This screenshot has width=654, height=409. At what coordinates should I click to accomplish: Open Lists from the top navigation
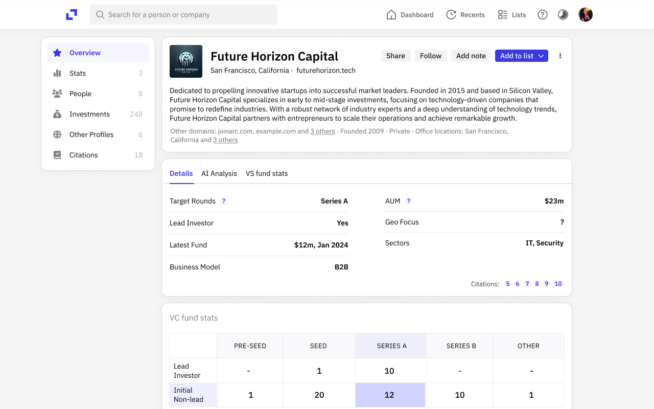tap(511, 15)
